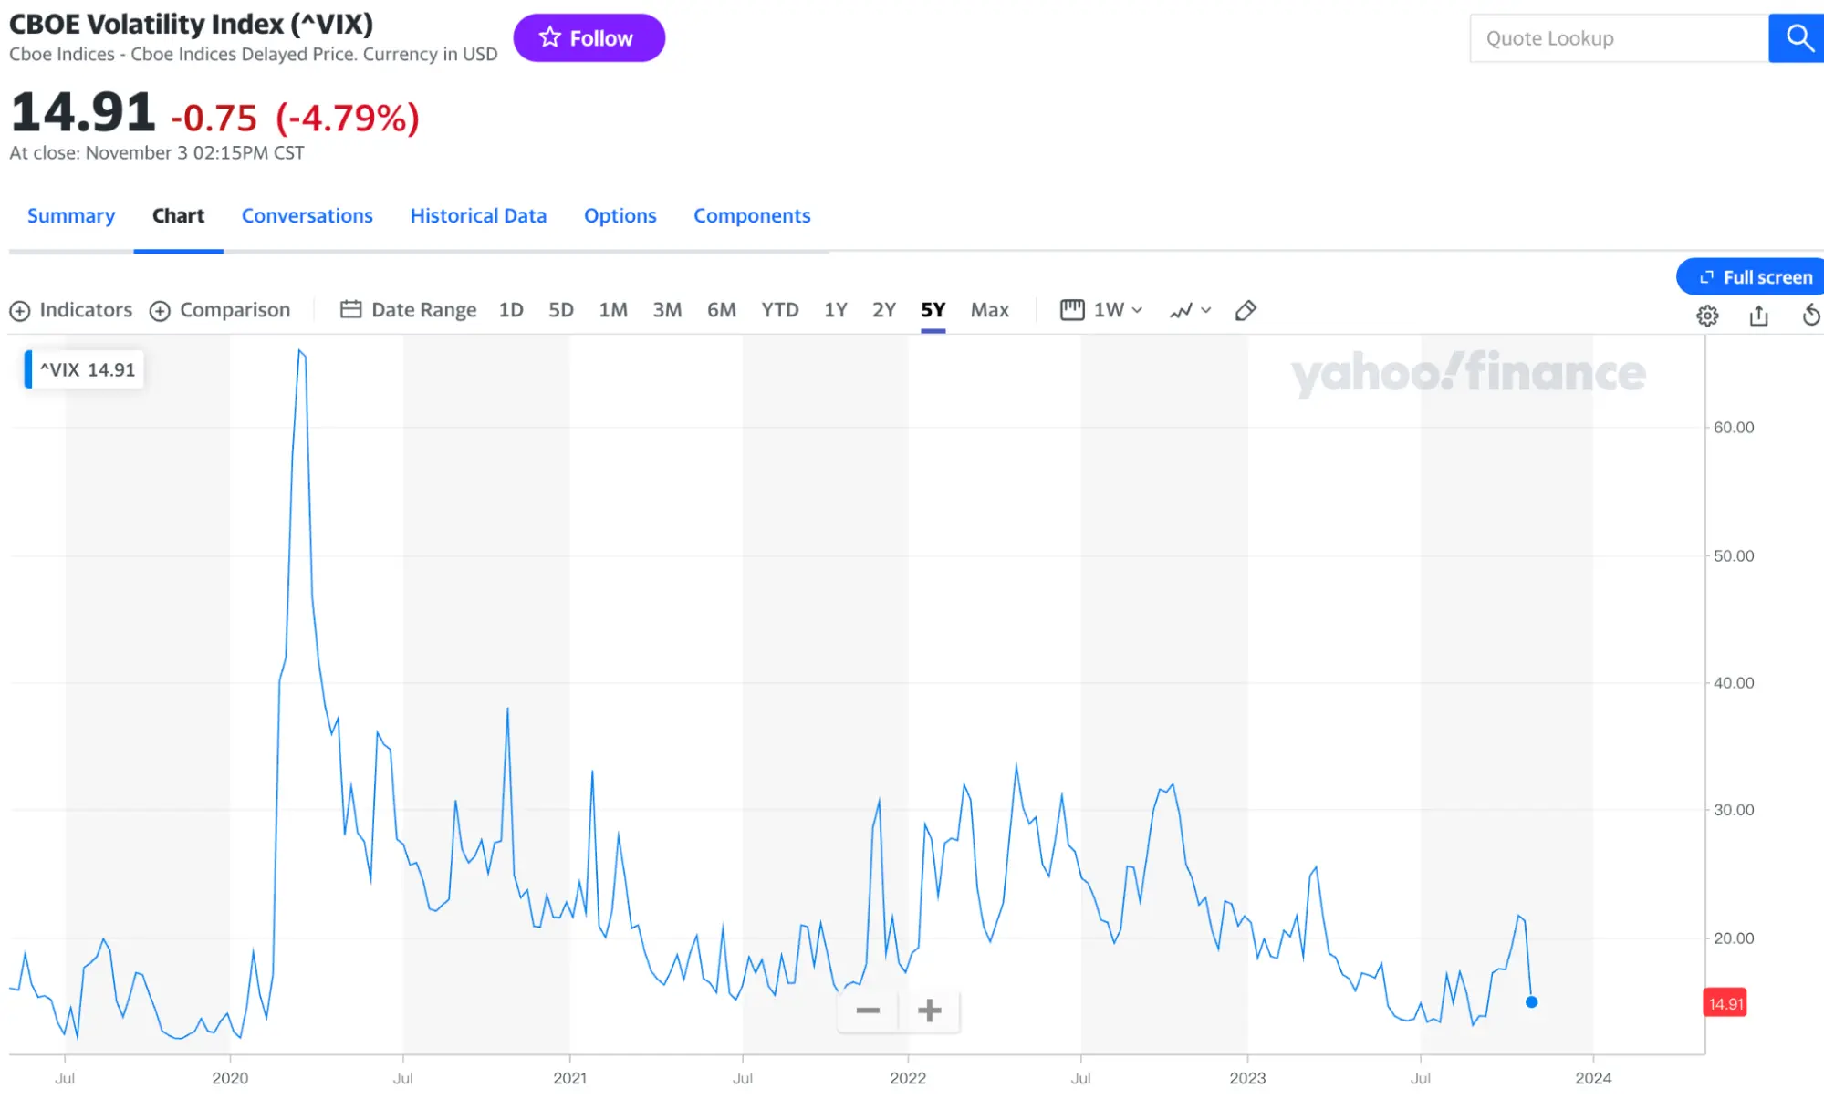This screenshot has height=1099, width=1824.
Task: Reset chart with the refresh icon
Action: coord(1810,316)
